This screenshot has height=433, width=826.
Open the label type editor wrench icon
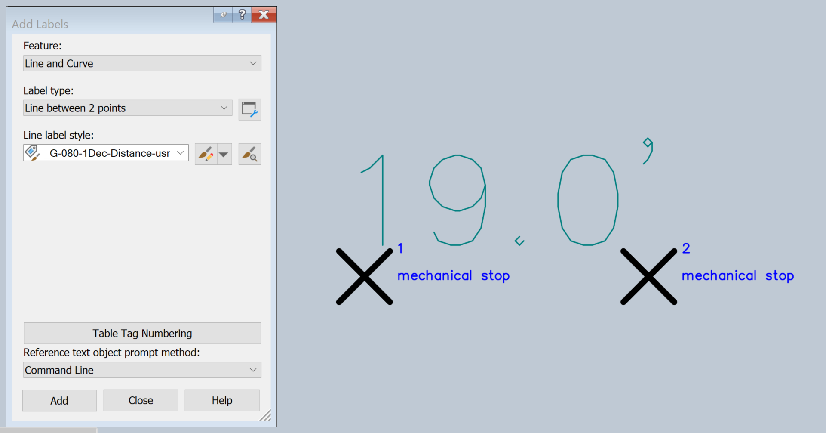[x=250, y=109]
